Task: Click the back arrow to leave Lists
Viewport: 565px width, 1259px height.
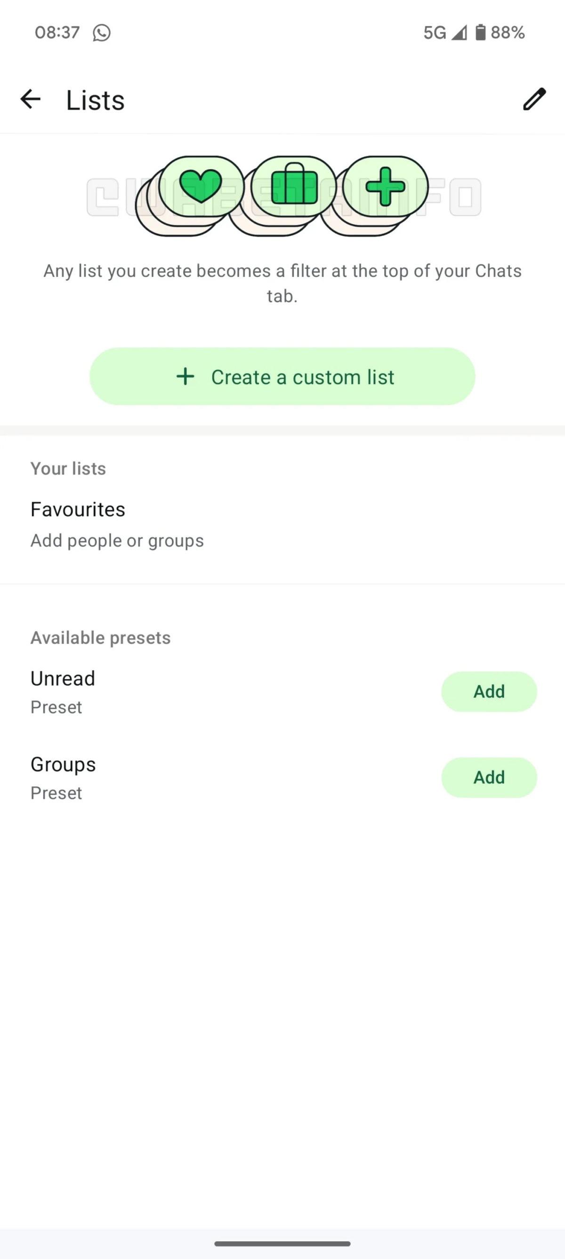Action: pyautogui.click(x=30, y=99)
